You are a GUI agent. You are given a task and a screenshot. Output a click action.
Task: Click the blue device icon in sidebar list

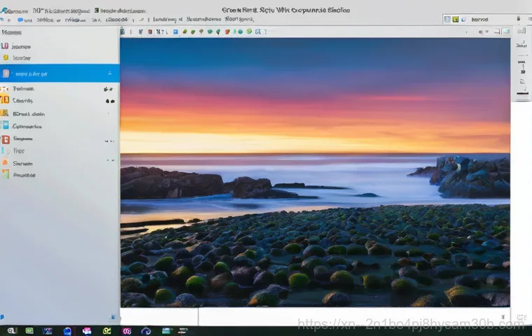pyautogui.click(x=6, y=126)
